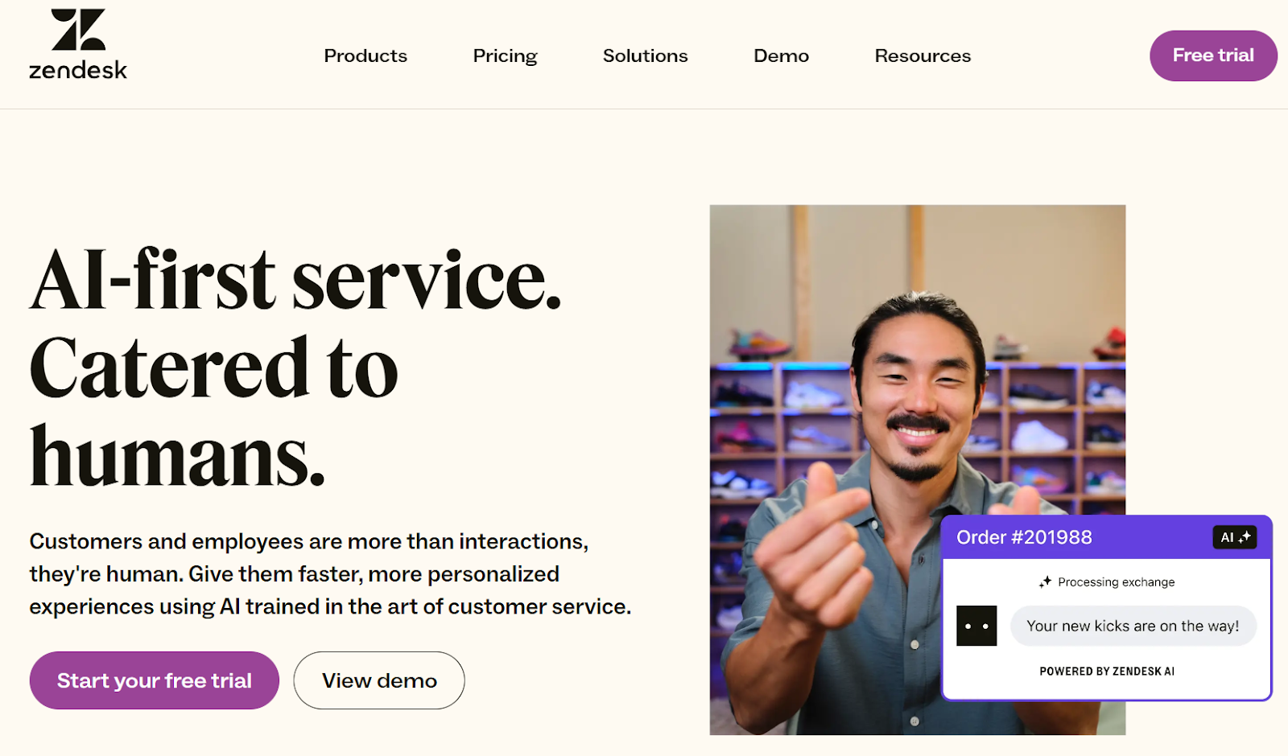Select Demo in the navigation bar
The width and height of the screenshot is (1288, 756).
(781, 56)
